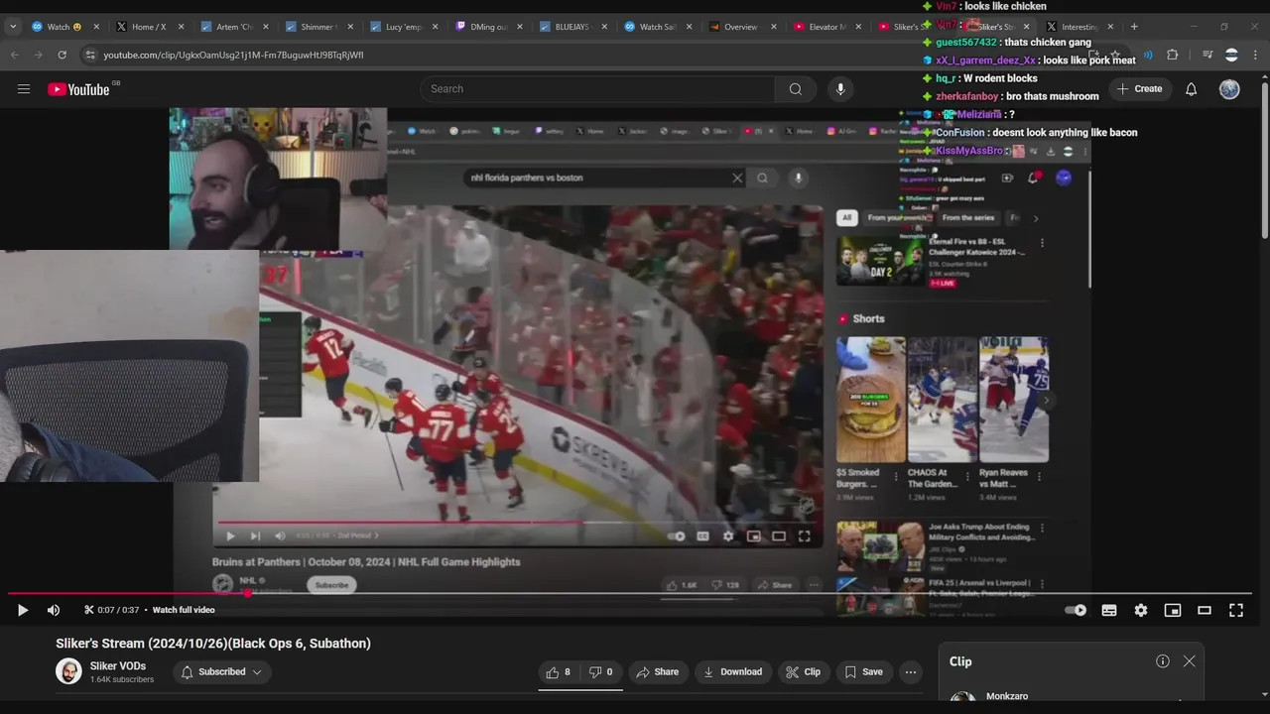
Task: Enter full screen mode
Action: (x=1236, y=610)
